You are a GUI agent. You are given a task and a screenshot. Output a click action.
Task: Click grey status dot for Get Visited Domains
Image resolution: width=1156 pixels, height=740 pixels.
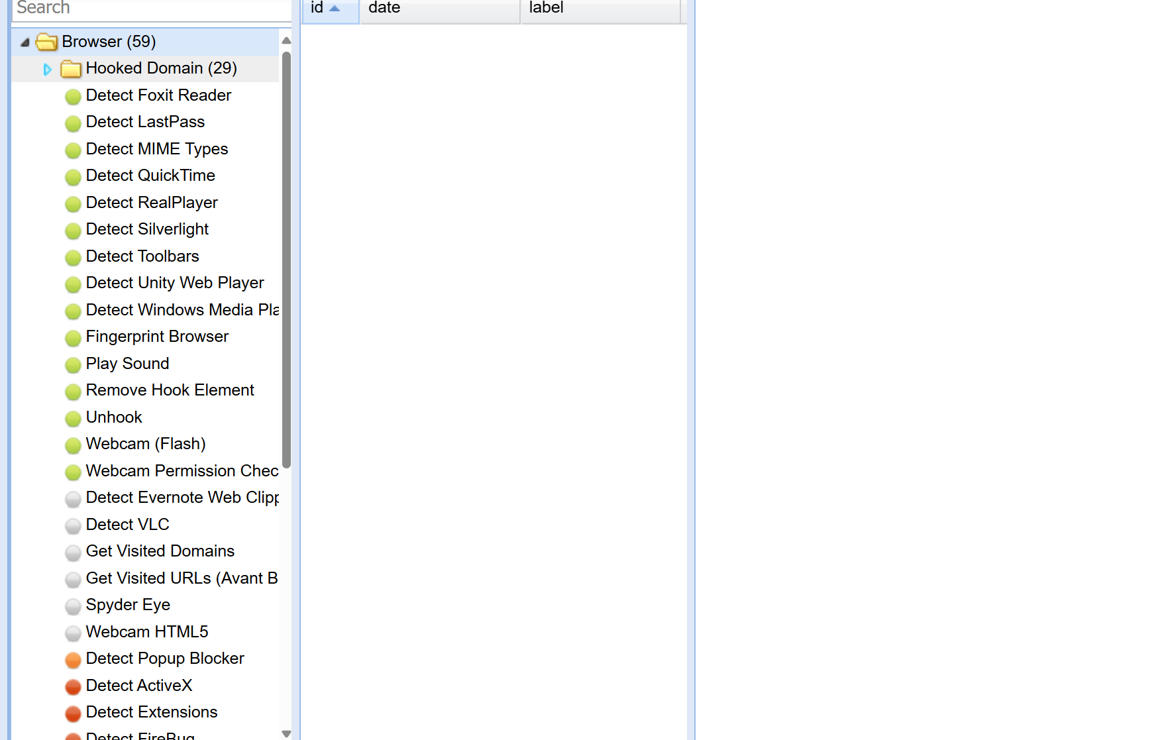74,553
